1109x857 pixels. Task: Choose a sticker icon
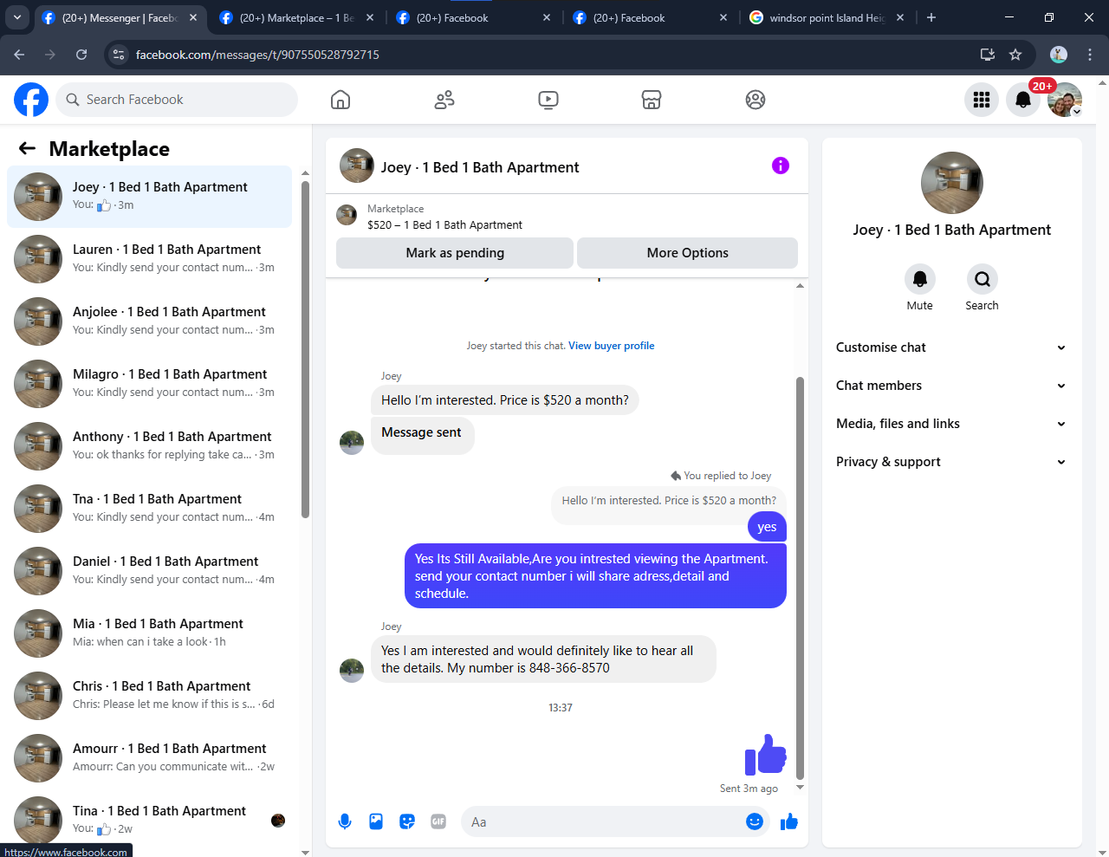pyautogui.click(x=407, y=821)
